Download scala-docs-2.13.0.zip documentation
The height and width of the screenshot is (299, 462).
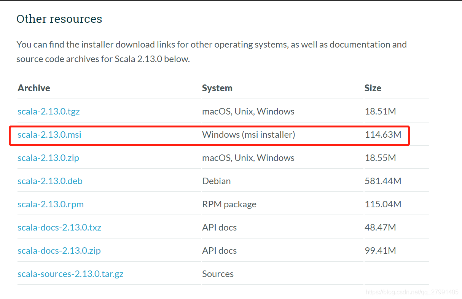[x=59, y=250]
